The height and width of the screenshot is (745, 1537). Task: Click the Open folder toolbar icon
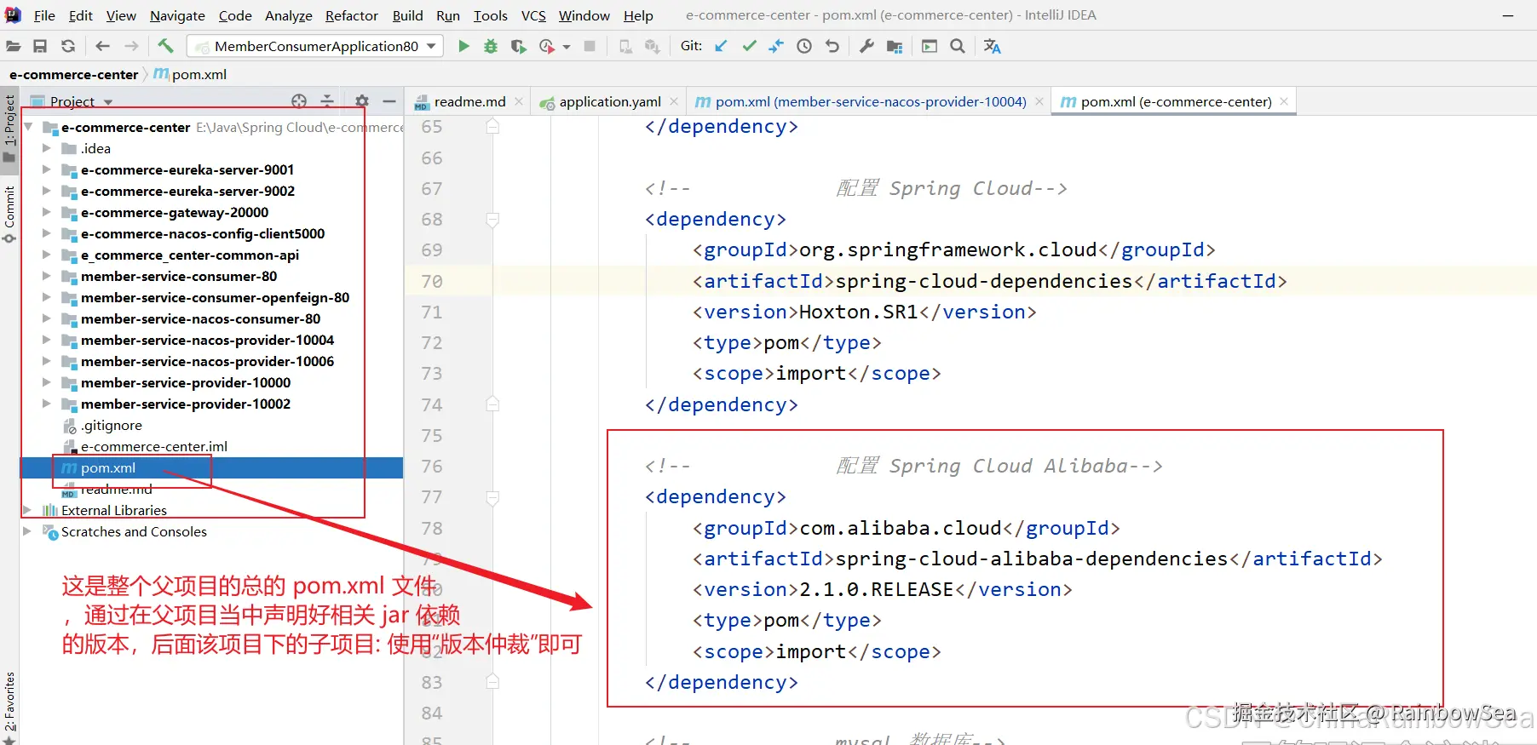pyautogui.click(x=14, y=46)
